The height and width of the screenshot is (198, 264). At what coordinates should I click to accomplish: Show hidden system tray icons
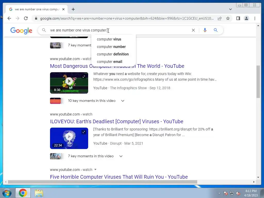219,193
